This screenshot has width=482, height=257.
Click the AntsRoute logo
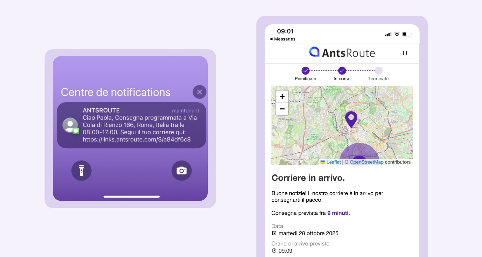[342, 53]
